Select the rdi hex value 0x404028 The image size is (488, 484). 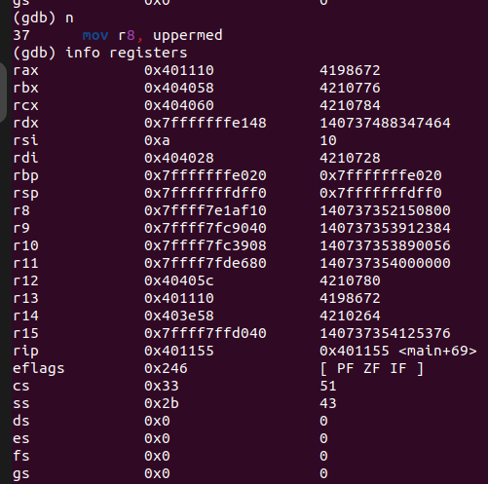[179, 158]
